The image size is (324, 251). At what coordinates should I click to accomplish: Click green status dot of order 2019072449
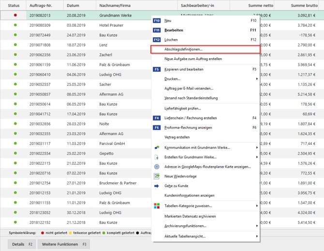coord(15,35)
